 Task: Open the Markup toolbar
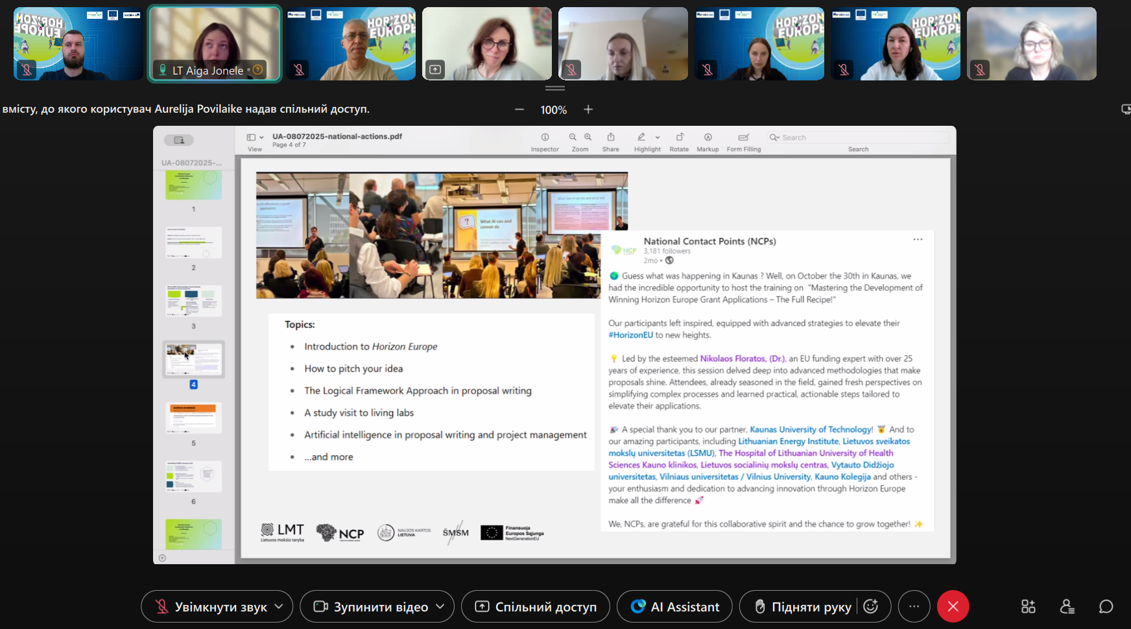coord(708,137)
